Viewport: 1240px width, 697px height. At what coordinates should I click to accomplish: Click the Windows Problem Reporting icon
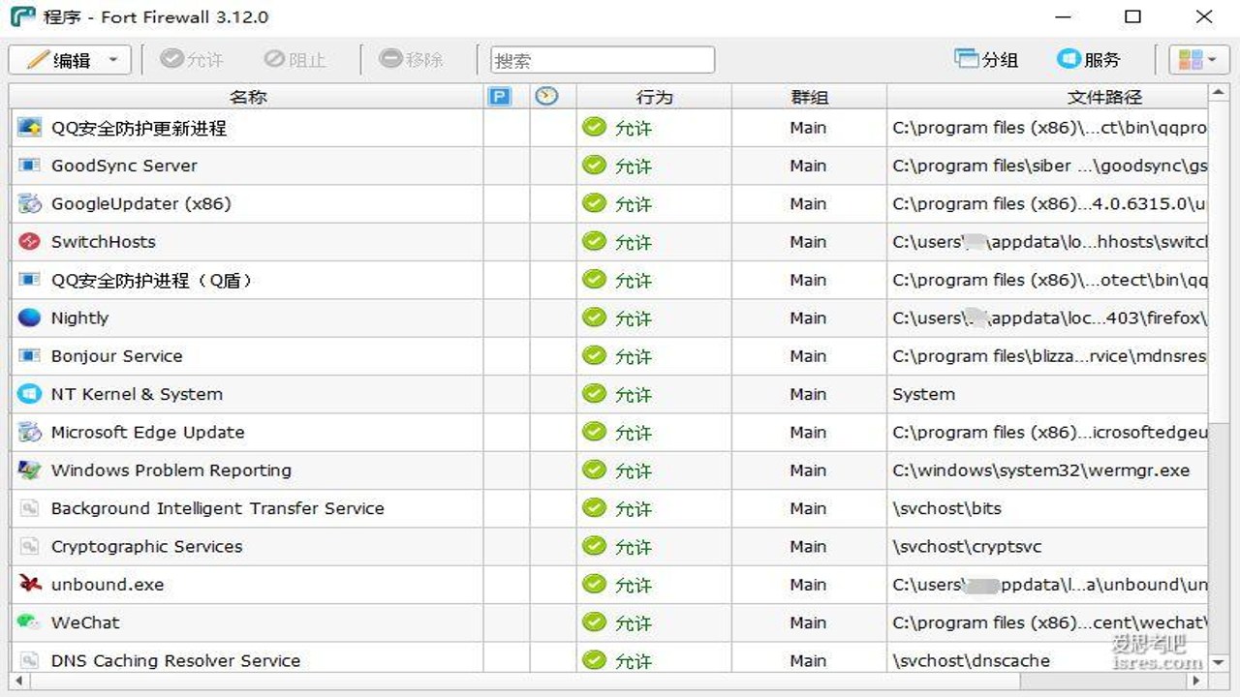point(30,470)
